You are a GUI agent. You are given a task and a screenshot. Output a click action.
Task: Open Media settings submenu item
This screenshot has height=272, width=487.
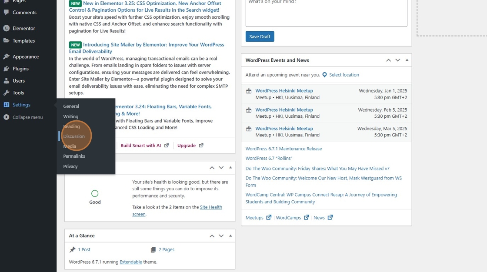click(x=70, y=146)
